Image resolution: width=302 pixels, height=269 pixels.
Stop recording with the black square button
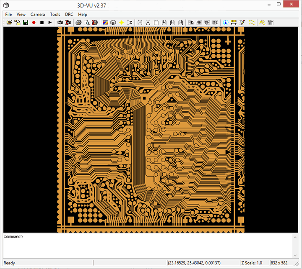click(x=42, y=23)
